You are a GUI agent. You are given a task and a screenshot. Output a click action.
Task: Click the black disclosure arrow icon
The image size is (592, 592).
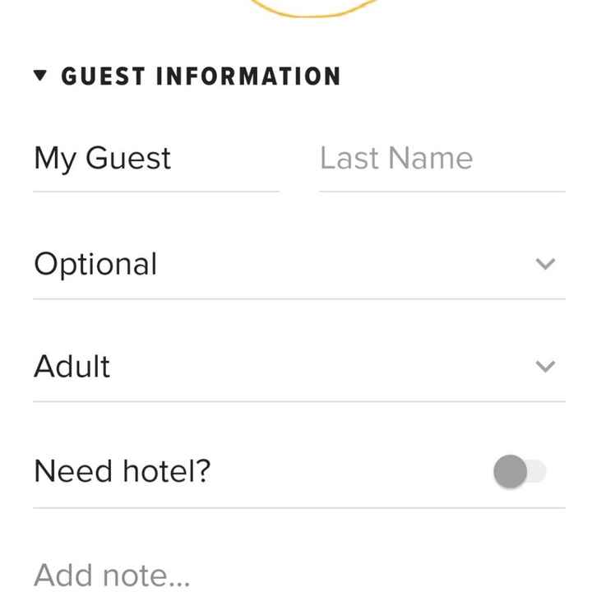click(x=40, y=76)
